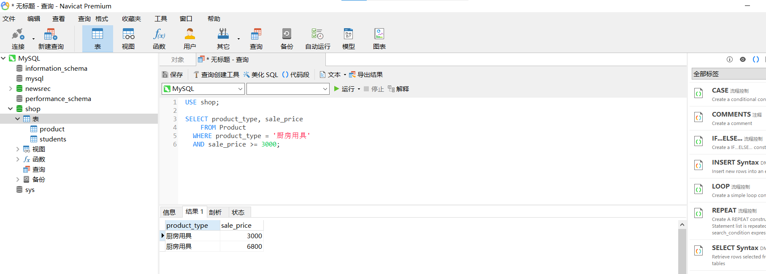Click the info icon in the right panel
The image size is (766, 274).
(x=730, y=59)
